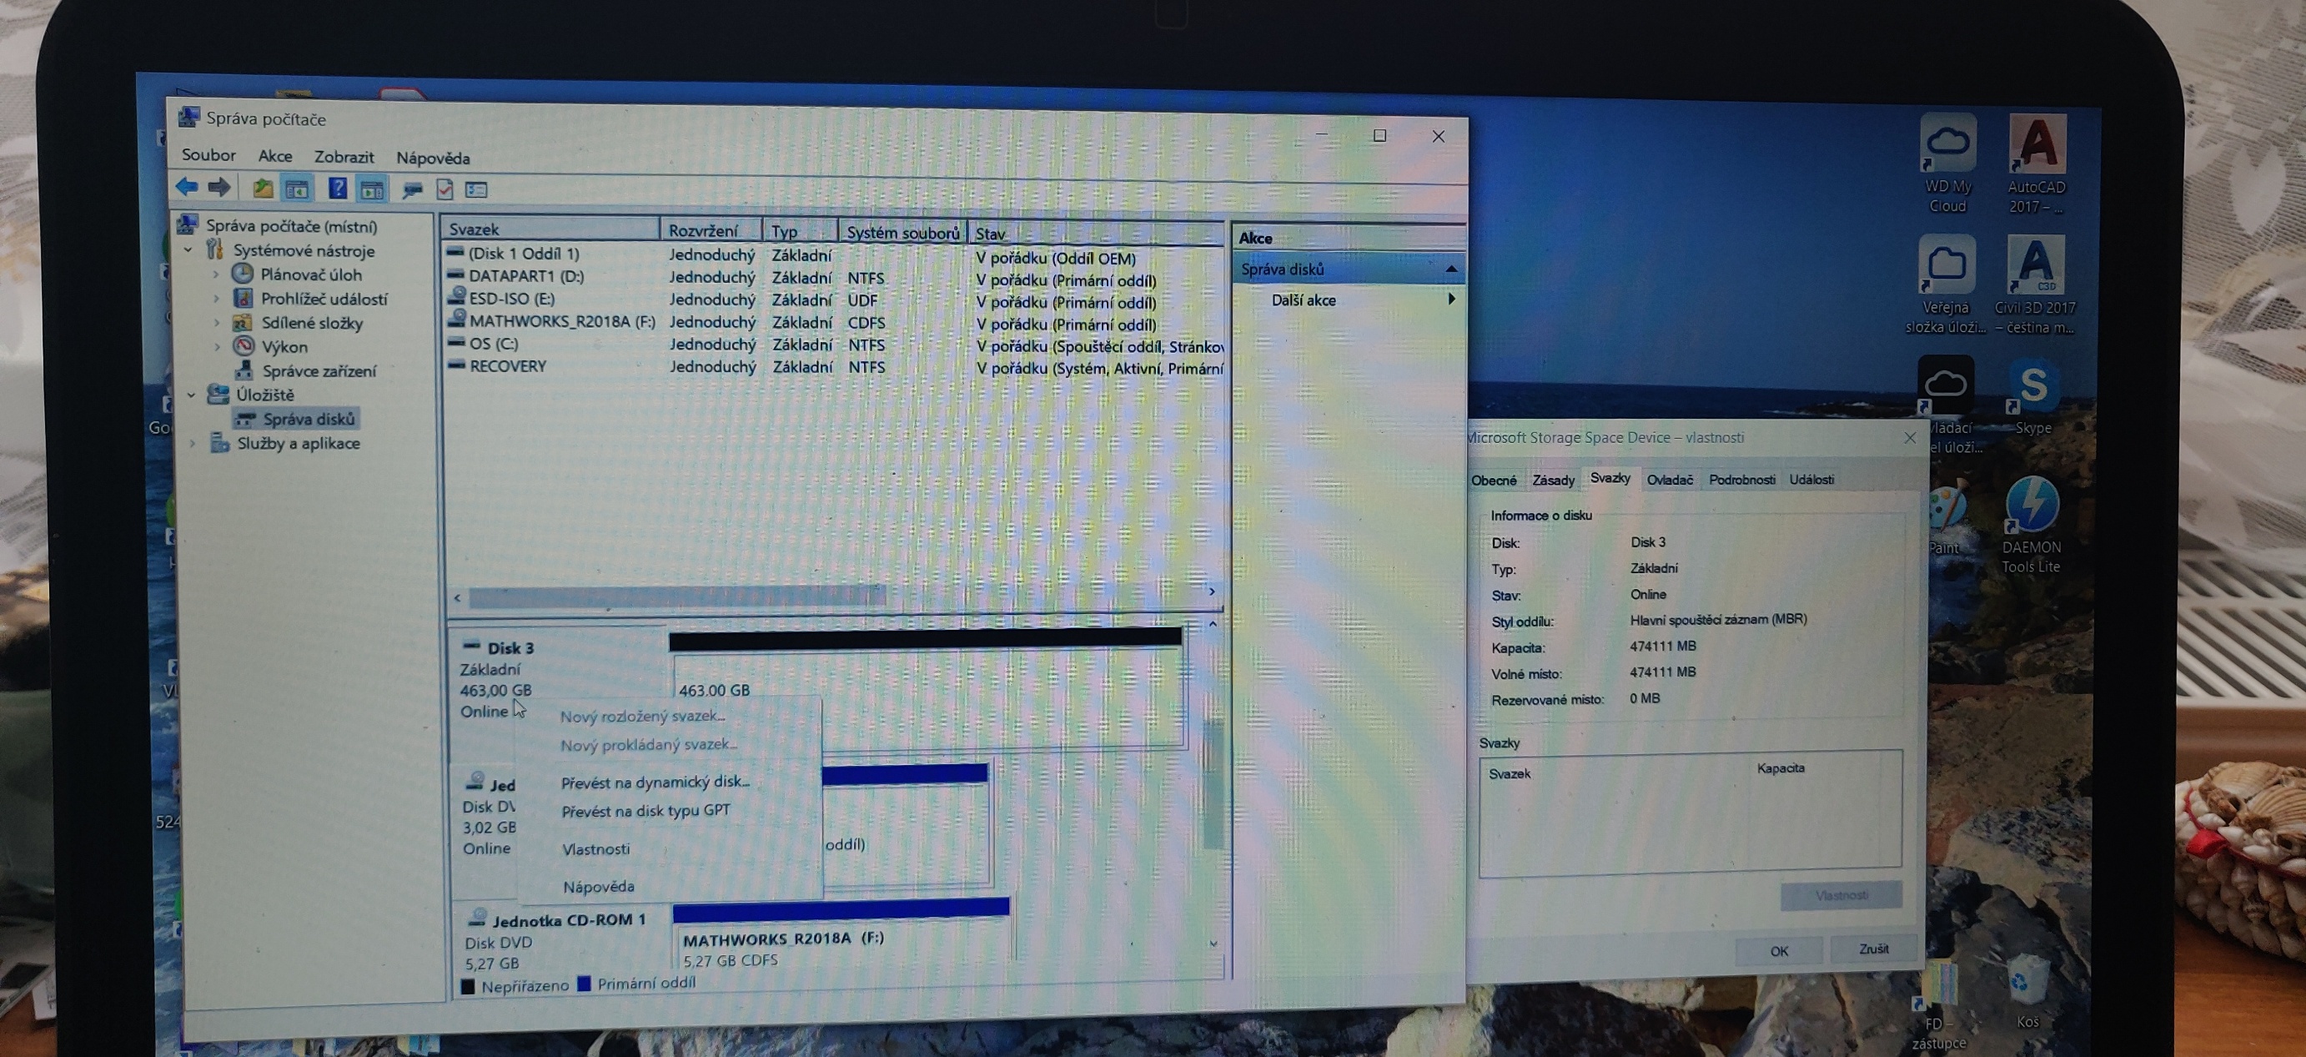The height and width of the screenshot is (1057, 2306).
Task: Click the Forward arrow toolbar icon
Action: pos(219,186)
